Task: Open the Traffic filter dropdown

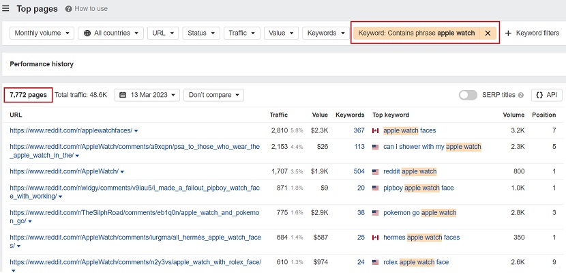Action: pyautogui.click(x=242, y=33)
